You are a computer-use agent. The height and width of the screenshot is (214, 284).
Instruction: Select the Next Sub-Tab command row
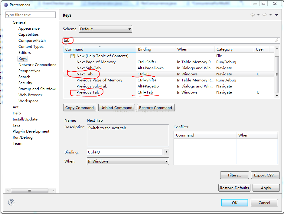(x=169, y=68)
